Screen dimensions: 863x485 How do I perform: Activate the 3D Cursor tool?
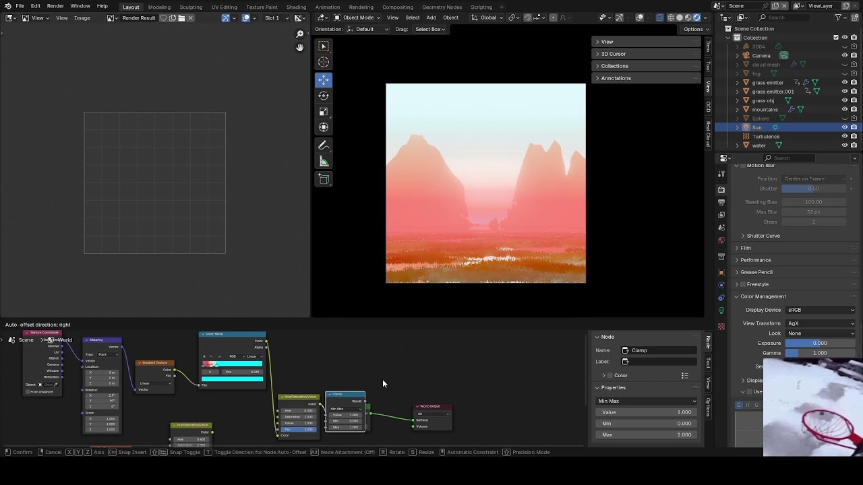(324, 63)
